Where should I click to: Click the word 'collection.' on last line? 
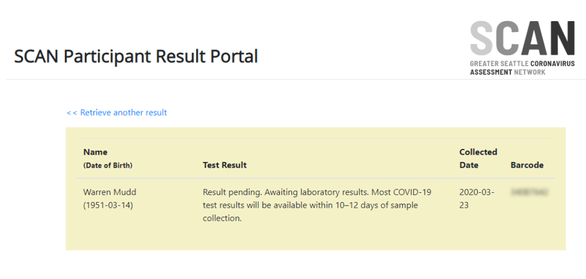[x=223, y=218]
